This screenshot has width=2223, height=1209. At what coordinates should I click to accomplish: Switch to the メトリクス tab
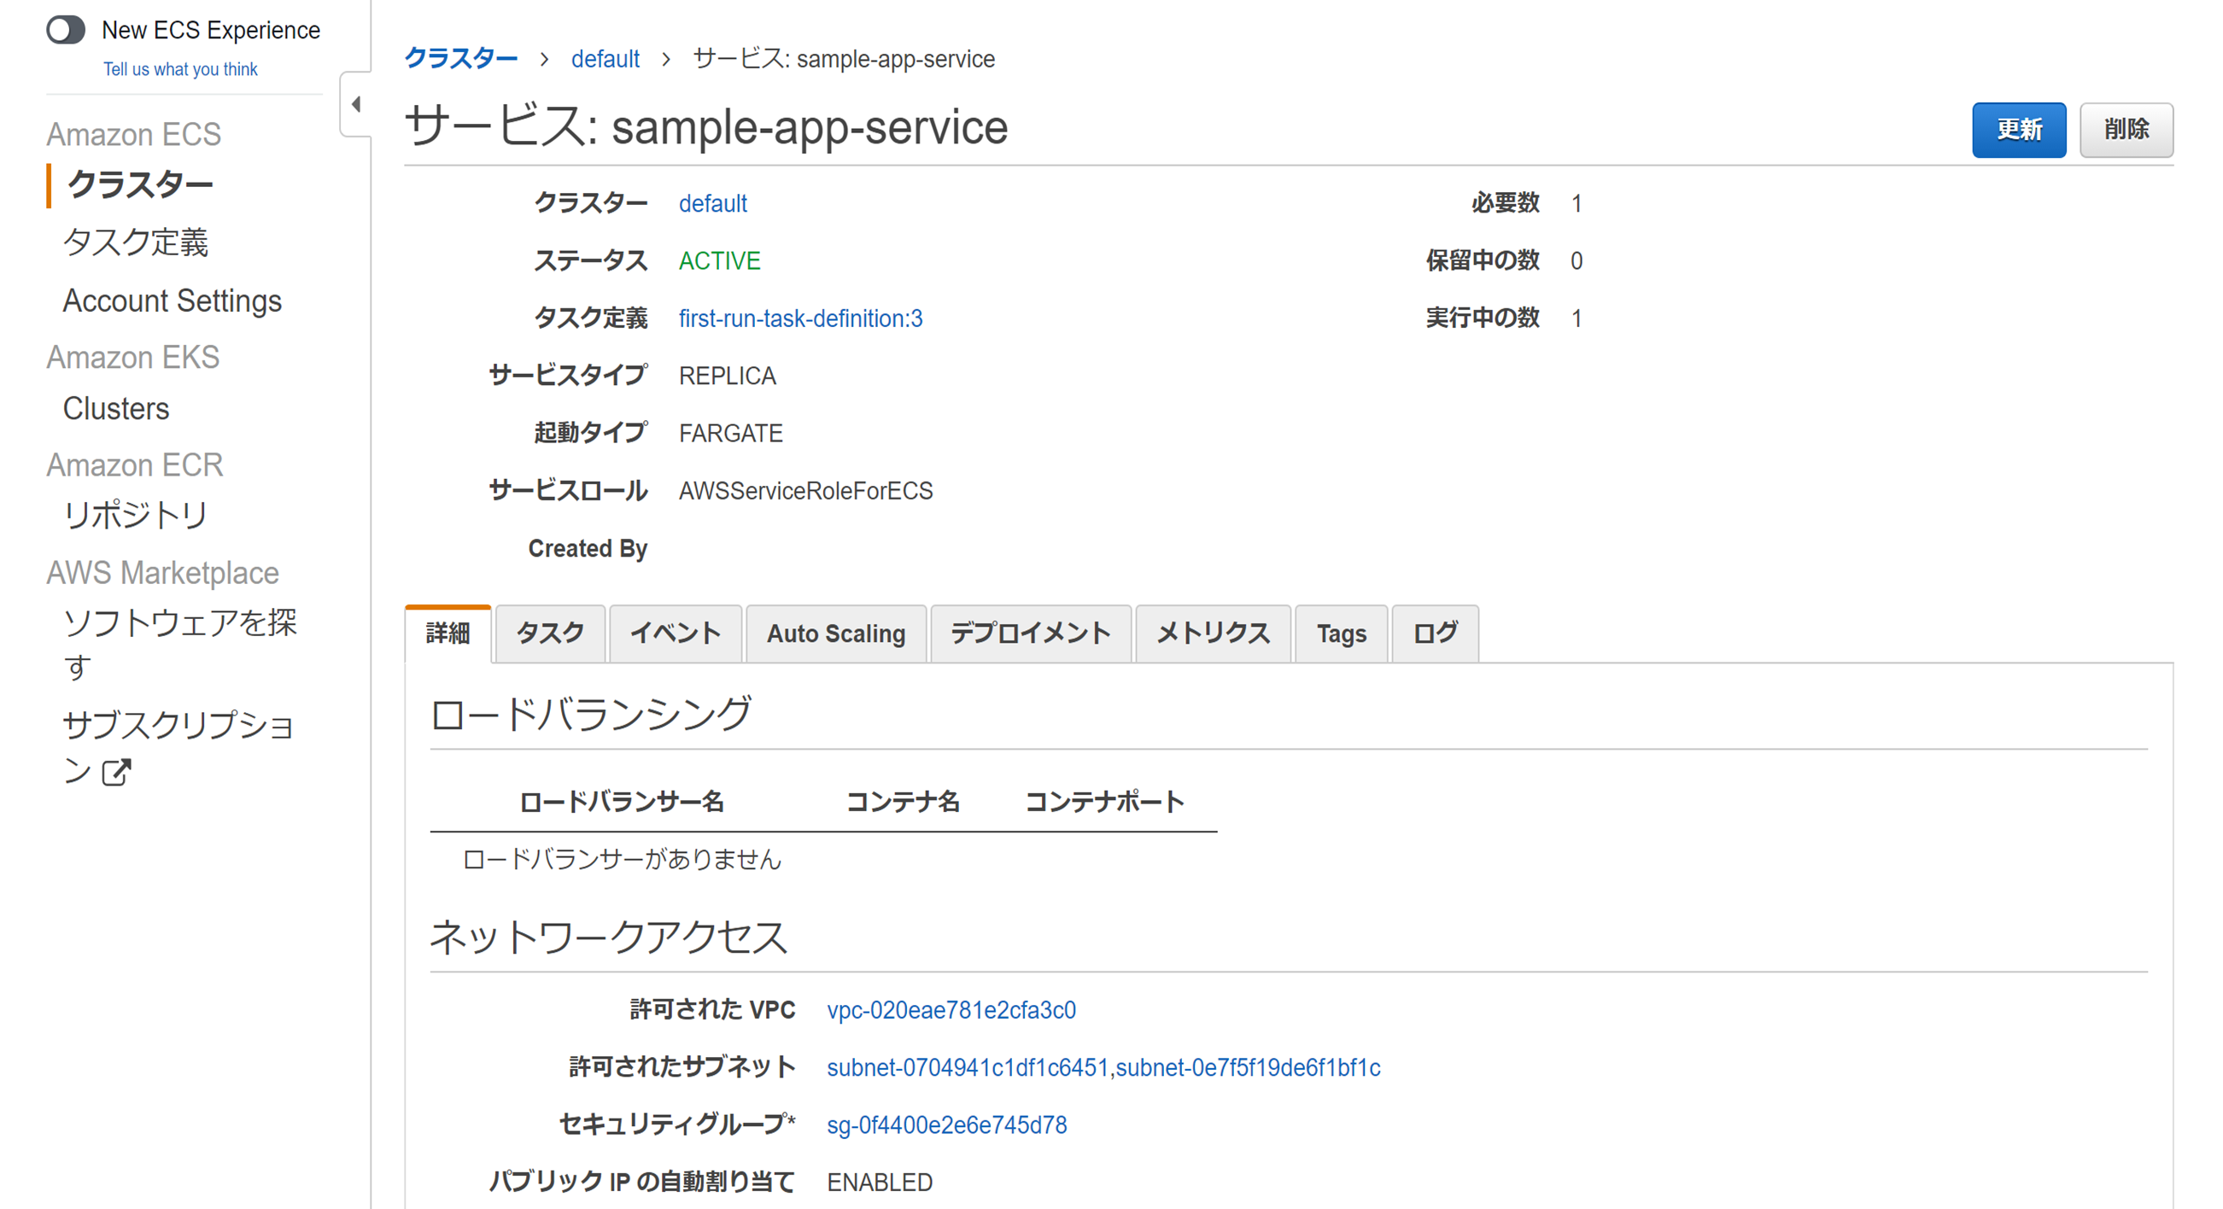coord(1213,634)
